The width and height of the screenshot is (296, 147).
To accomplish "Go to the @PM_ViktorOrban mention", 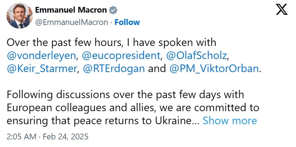I will [214, 69].
